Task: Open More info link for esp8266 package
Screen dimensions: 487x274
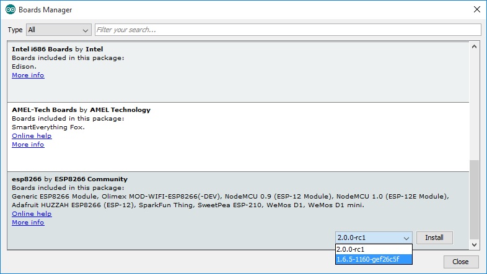Action: [28, 223]
